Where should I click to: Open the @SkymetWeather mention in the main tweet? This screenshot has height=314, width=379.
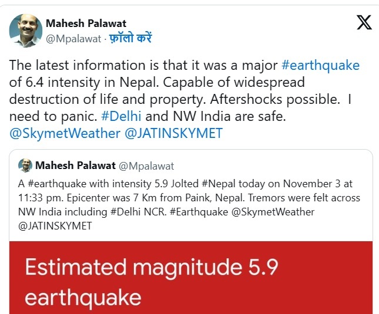[x=64, y=133]
